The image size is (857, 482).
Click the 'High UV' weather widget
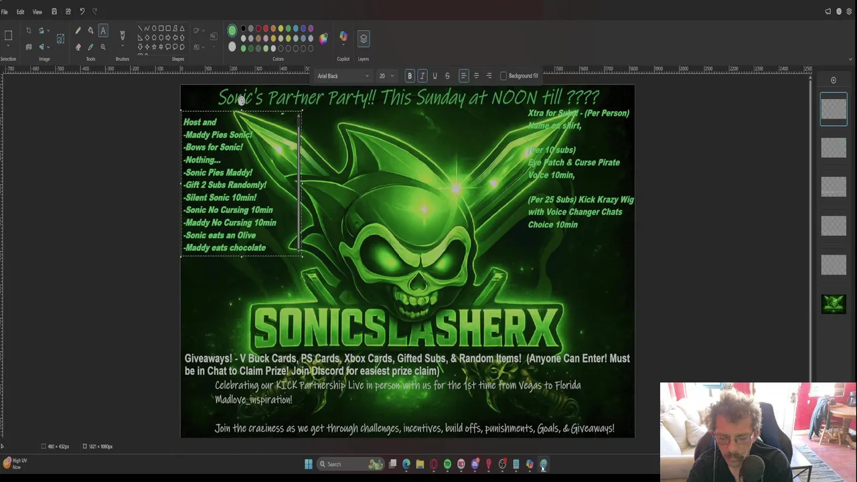[x=15, y=463]
